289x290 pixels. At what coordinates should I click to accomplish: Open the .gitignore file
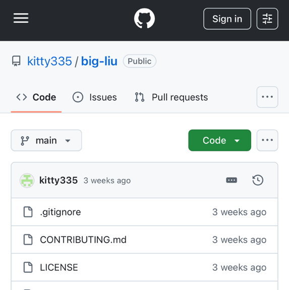point(61,212)
